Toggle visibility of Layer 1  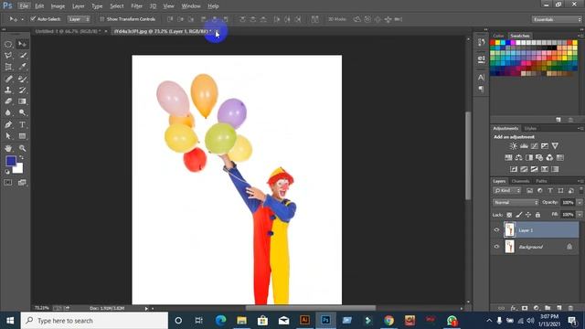[x=496, y=230]
